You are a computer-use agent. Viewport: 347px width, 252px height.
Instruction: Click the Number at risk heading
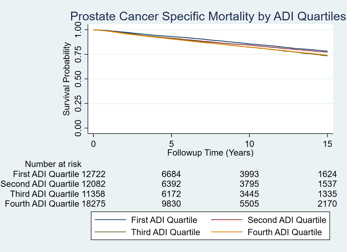click(x=53, y=164)
